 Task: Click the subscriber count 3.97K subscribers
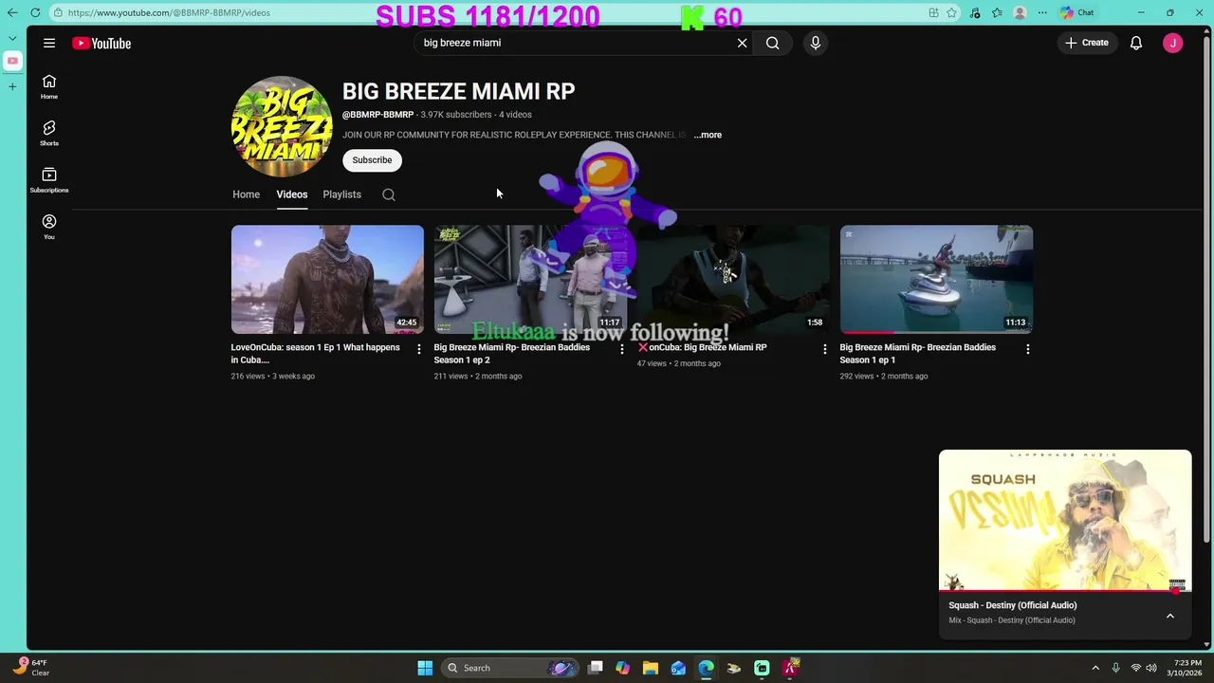click(x=456, y=115)
